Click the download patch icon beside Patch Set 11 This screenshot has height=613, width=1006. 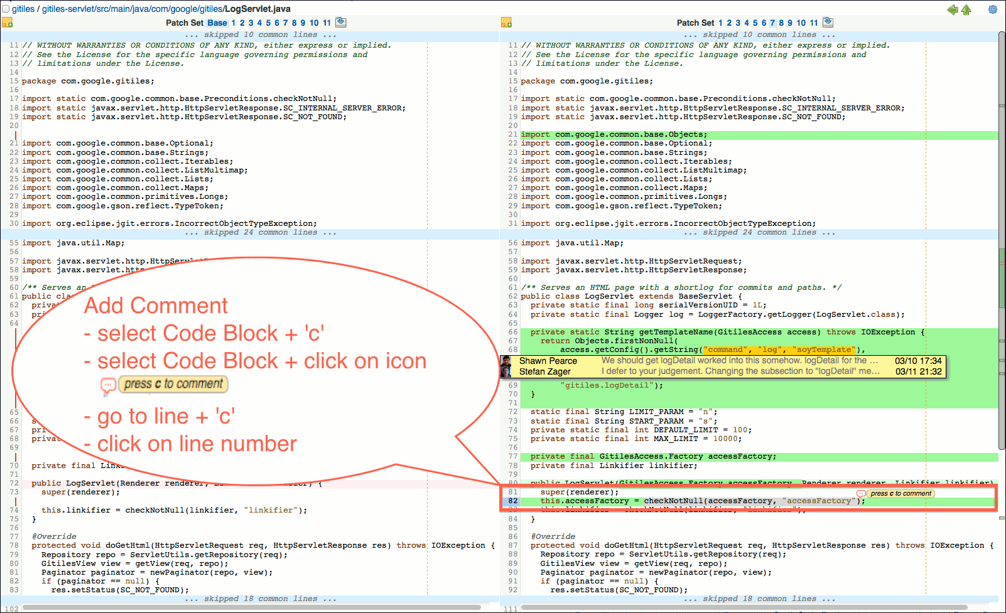[828, 22]
